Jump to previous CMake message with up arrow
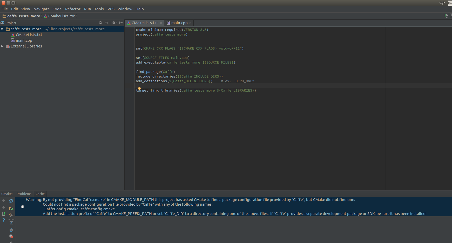The width and height of the screenshot is (452, 243). click(x=4, y=201)
